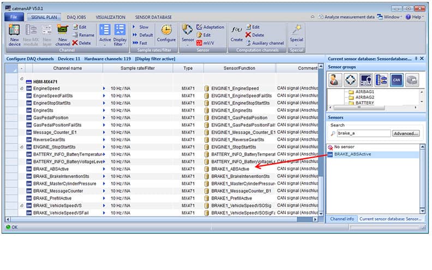The width and height of the screenshot is (432, 270).
Task: Open the Sensor dropdown button
Action: [x=188, y=35]
